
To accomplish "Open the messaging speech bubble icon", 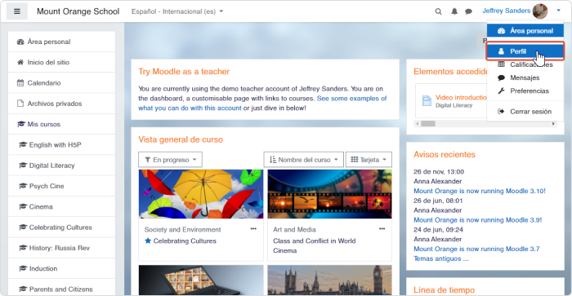I will pos(468,11).
